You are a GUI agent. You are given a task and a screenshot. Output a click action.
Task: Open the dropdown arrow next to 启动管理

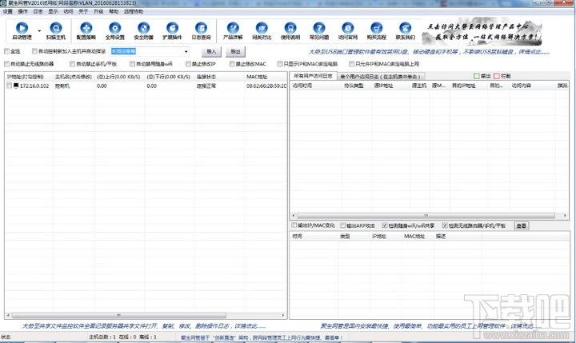click(39, 31)
